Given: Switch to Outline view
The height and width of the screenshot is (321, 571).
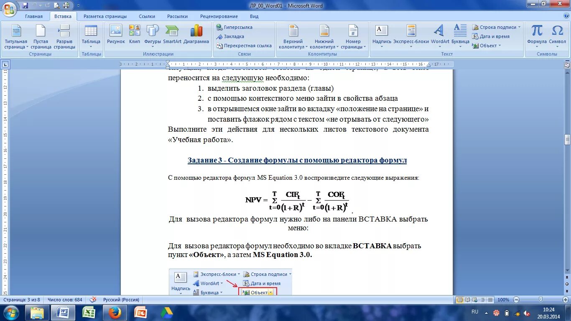Looking at the screenshot, I should (483, 300).
